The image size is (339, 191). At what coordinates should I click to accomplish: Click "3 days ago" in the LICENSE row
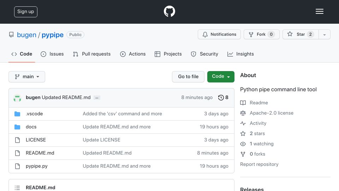pyautogui.click(x=216, y=140)
